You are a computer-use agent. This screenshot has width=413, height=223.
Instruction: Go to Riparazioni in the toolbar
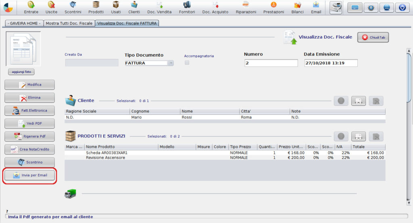pyautogui.click(x=246, y=7)
